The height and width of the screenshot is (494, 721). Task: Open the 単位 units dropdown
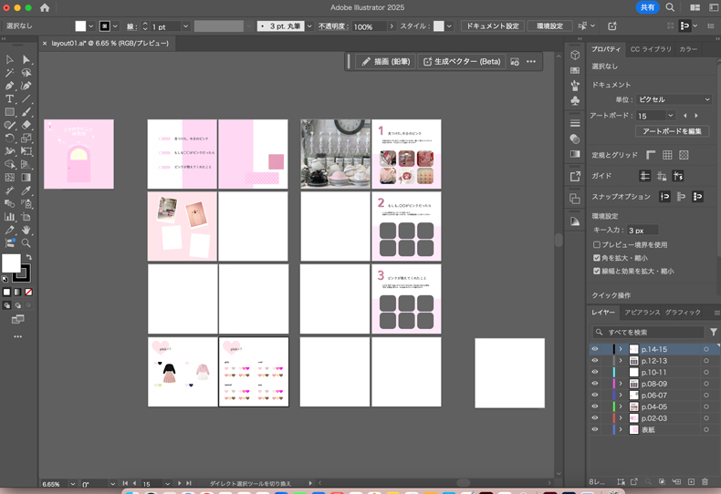tap(674, 99)
